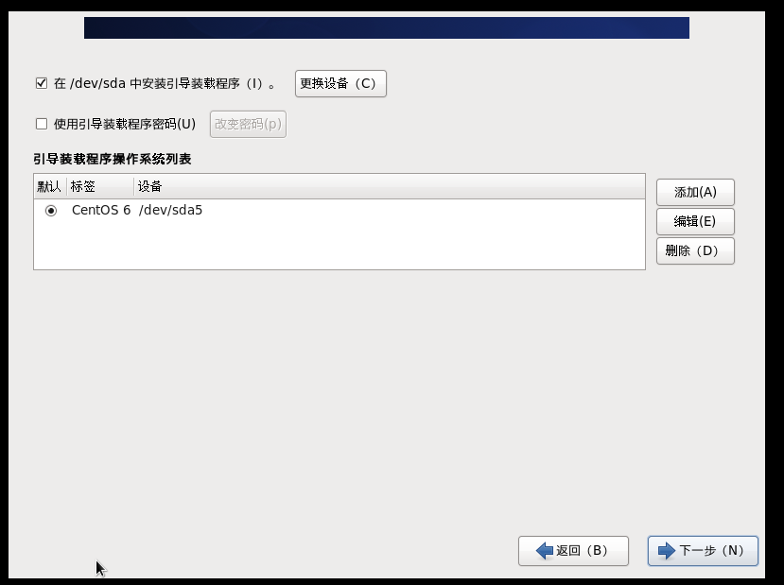The image size is (784, 585).
Task: Click the 编辑(E) edit button
Action: coord(695,221)
